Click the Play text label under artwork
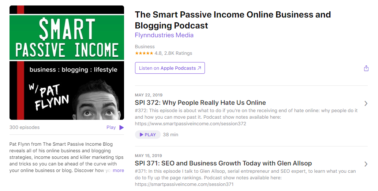Viewport: 378px width, 191px height. 111,127
